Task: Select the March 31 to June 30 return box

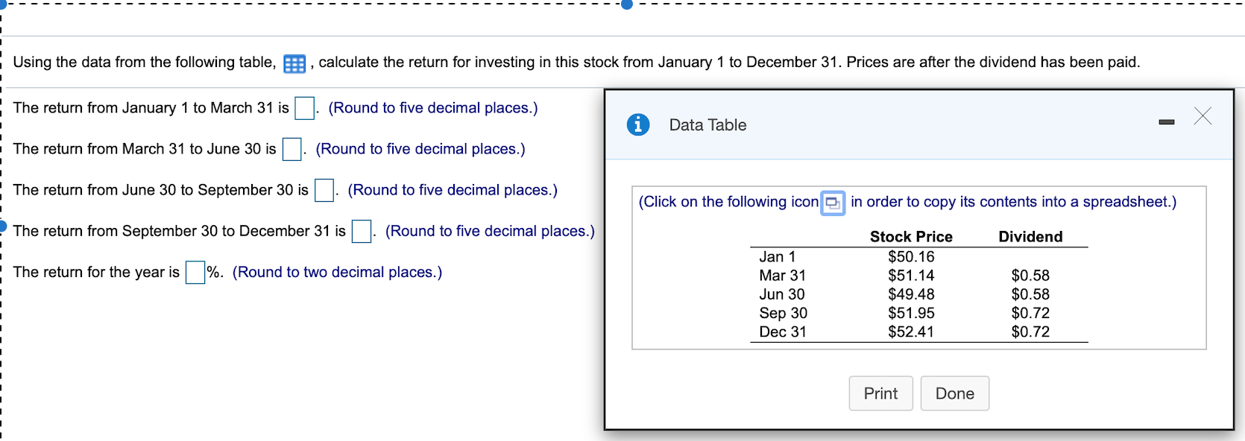Action: tap(291, 150)
